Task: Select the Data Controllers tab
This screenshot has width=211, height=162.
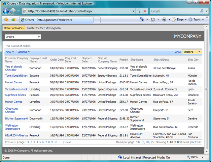Action: 14,28
